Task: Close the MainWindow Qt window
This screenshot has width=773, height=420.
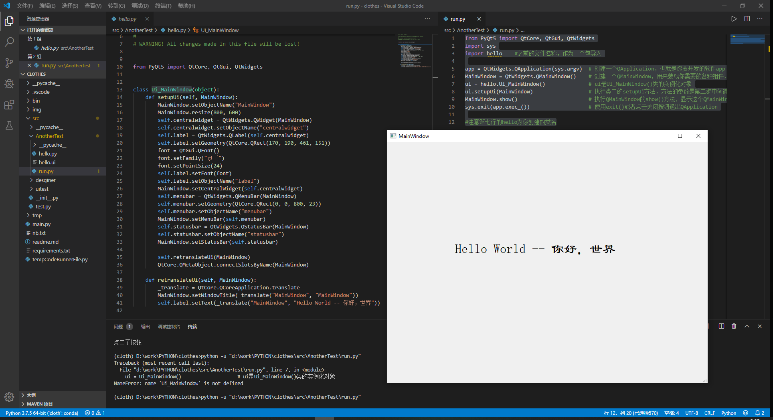Action: (x=698, y=136)
